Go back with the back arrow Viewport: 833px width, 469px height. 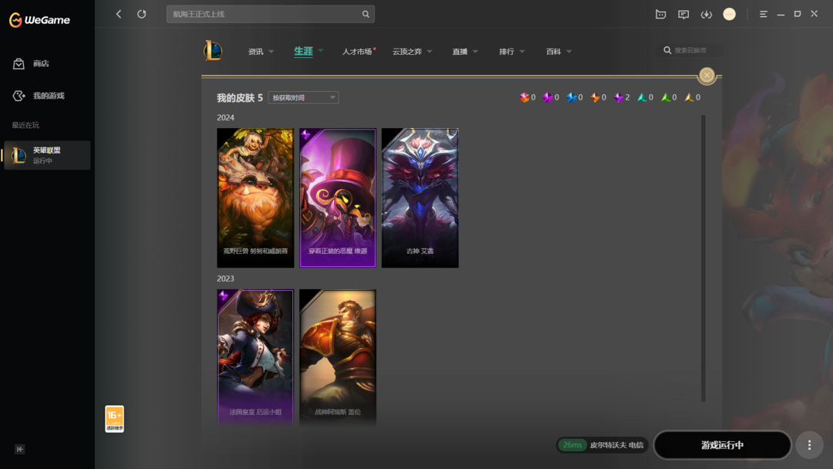119,15
